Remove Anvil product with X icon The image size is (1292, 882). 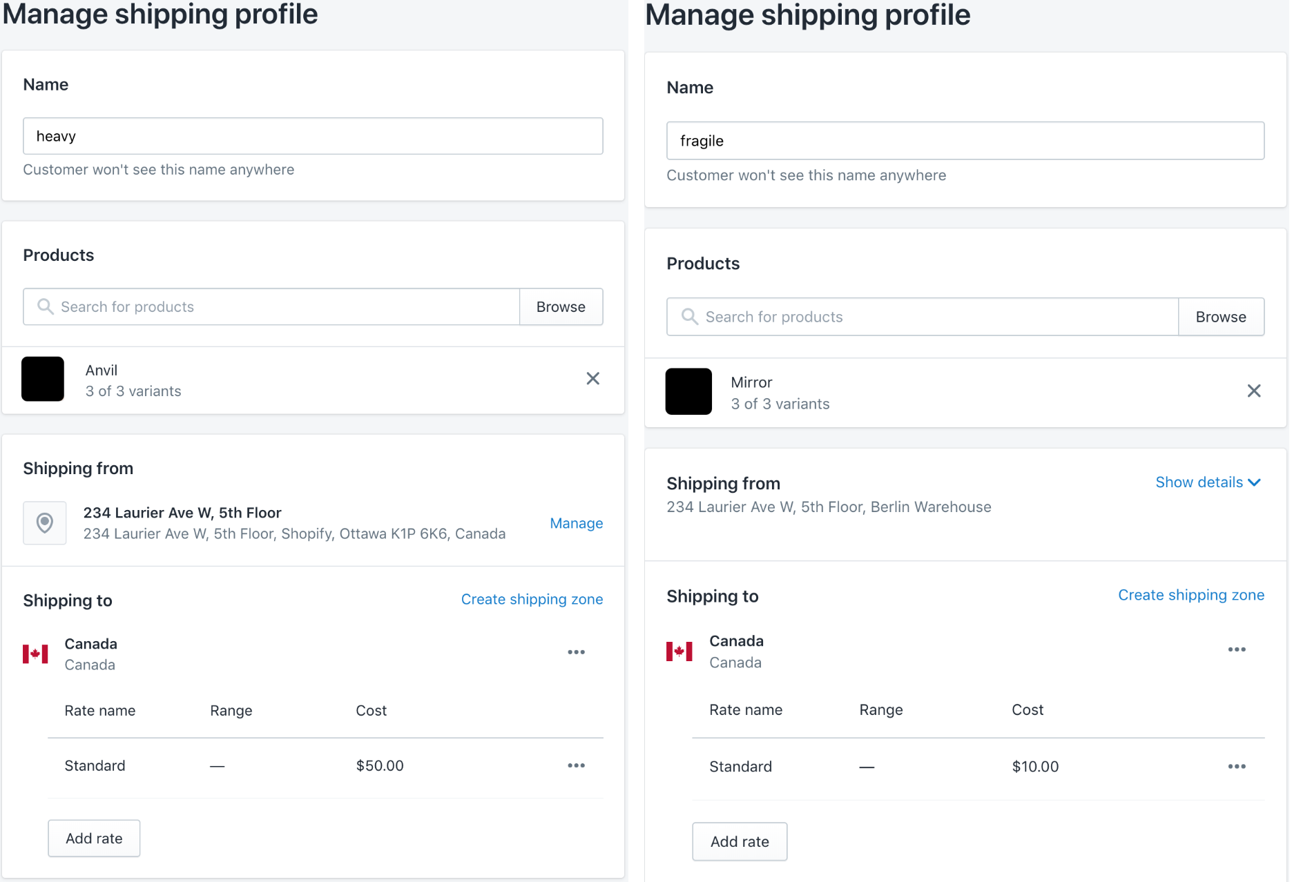(592, 379)
